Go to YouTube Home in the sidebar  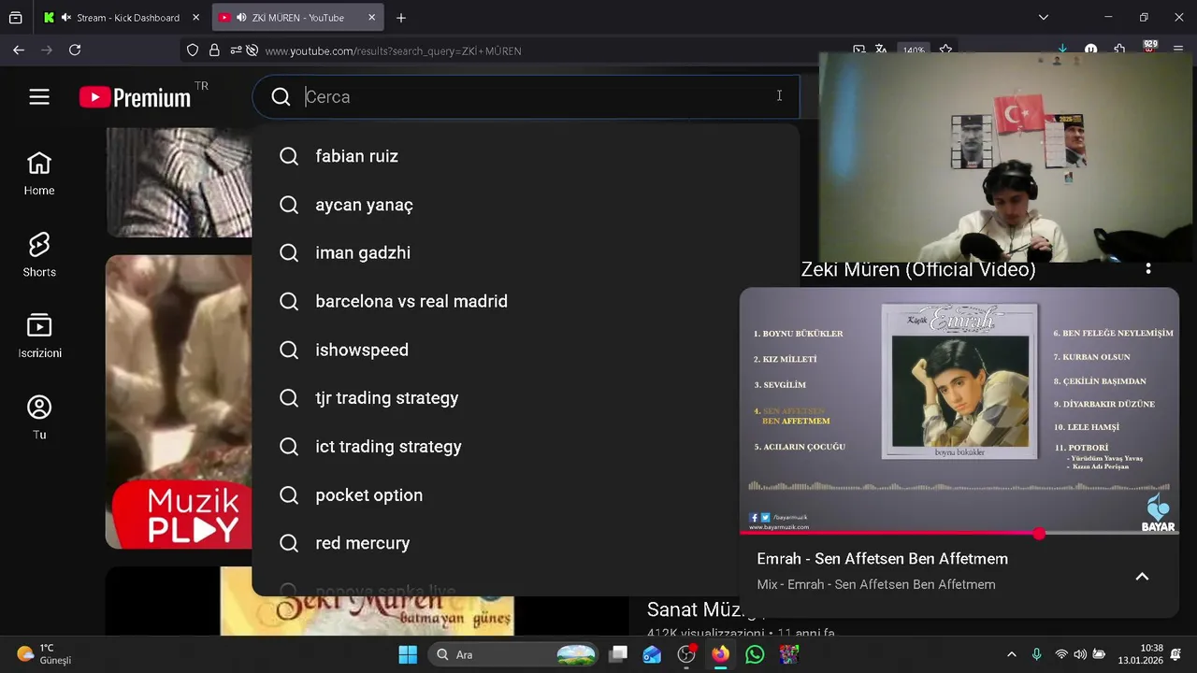click(x=39, y=174)
